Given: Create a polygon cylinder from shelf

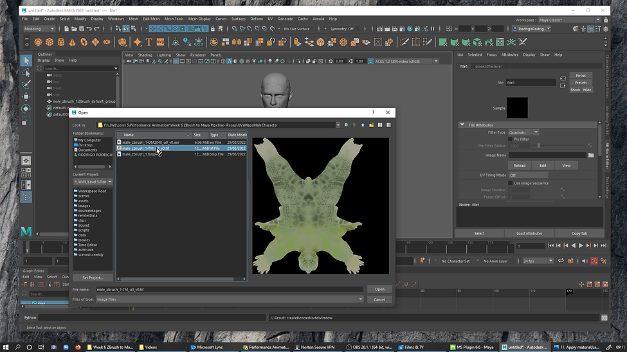Looking at the screenshot, I should pyautogui.click(x=61, y=42).
